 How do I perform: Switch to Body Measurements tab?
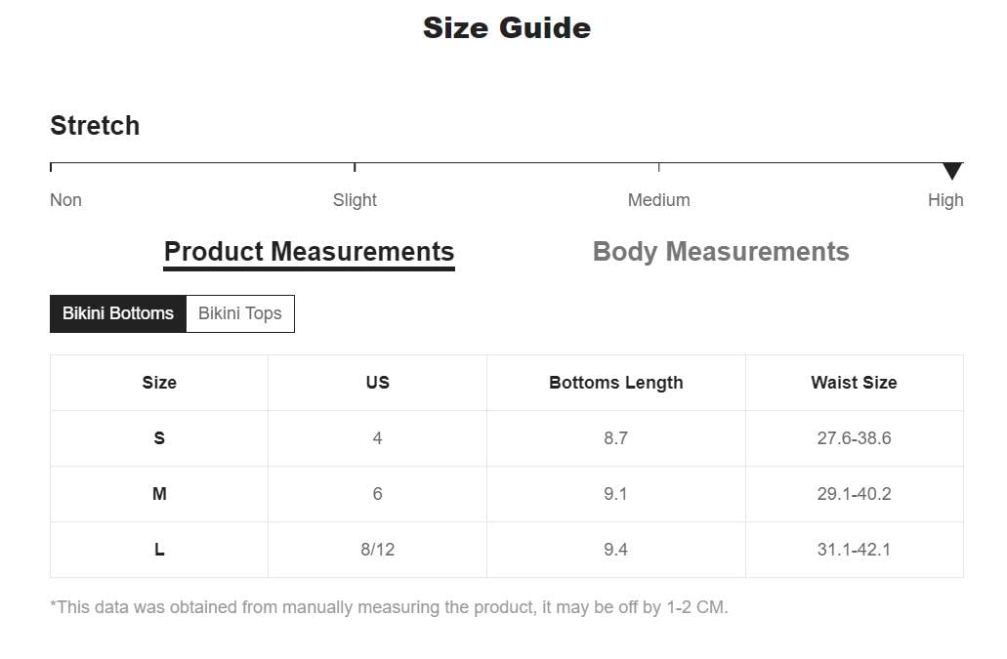coord(721,252)
